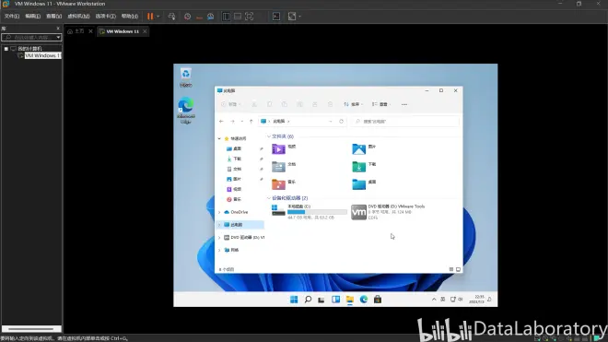Open the 查看(V) menu in VMware

coord(54,17)
